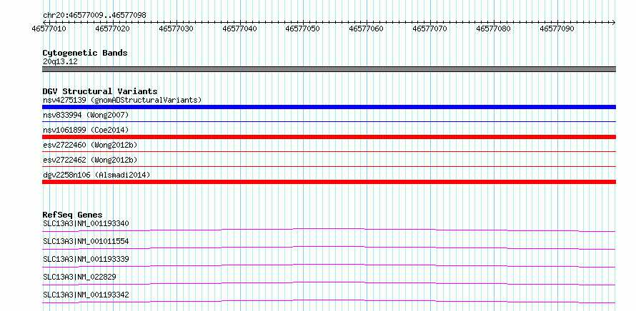The height and width of the screenshot is (311, 636).
Task: Click the SLC13A3|NM_001193342 transcript label
Action: pos(86,295)
